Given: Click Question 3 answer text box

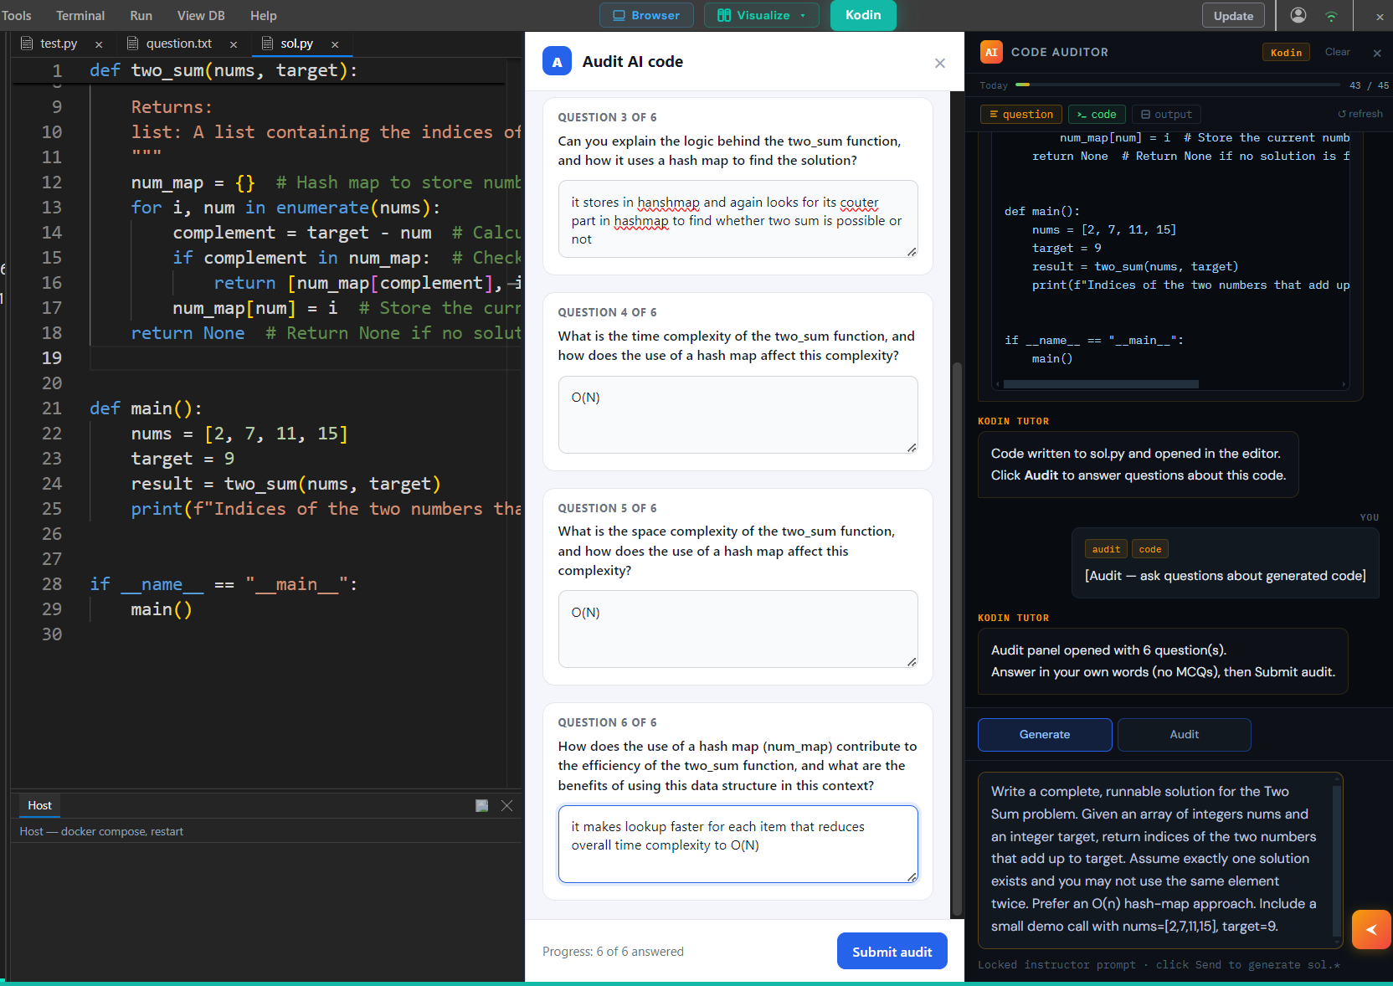Looking at the screenshot, I should tap(738, 219).
